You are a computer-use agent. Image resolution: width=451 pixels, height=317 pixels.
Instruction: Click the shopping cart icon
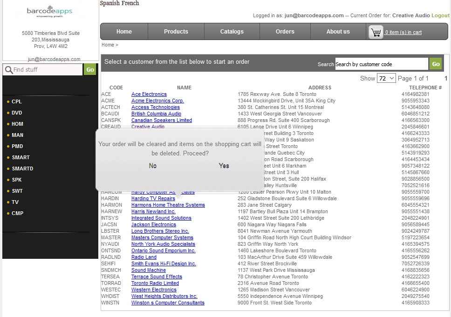coord(376,32)
